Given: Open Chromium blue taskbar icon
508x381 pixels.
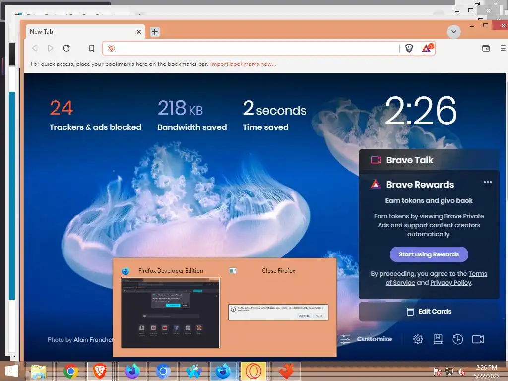Looking at the screenshot, I should [163, 371].
